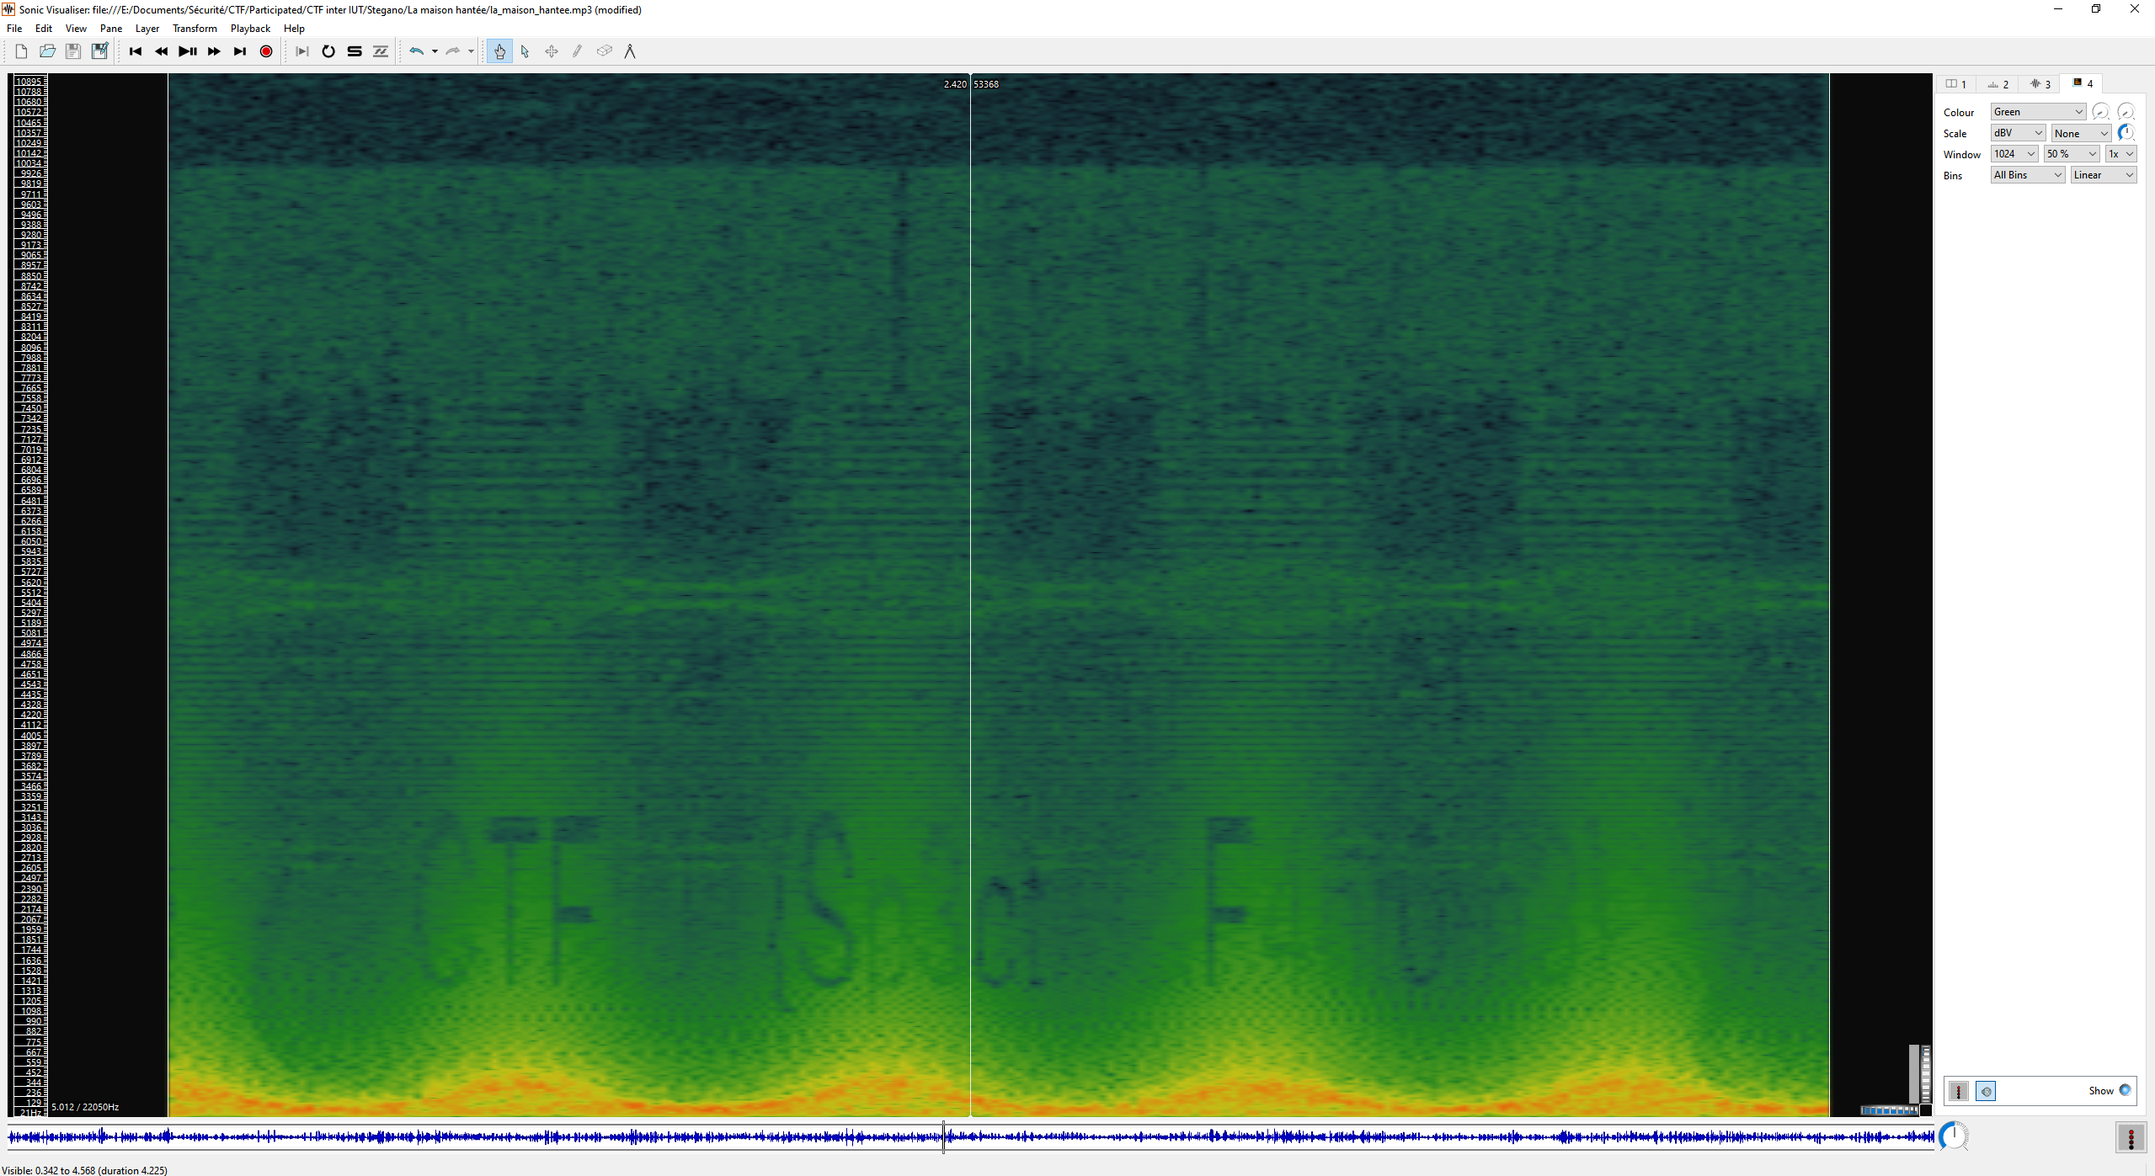Click the waveform overview strip

coord(970,1137)
